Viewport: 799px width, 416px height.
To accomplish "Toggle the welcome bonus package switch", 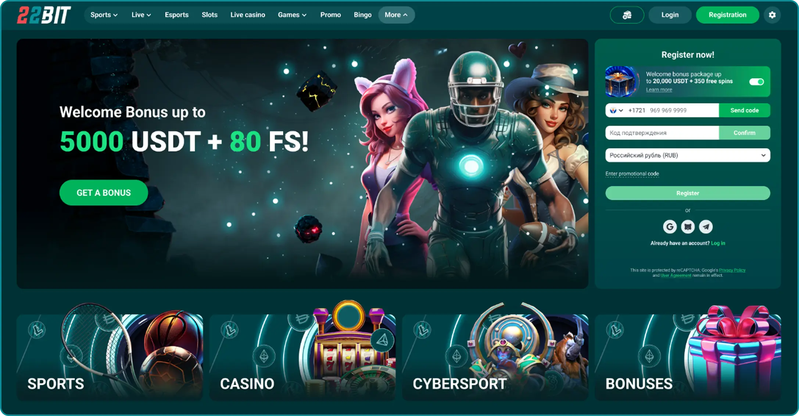I will pos(756,82).
